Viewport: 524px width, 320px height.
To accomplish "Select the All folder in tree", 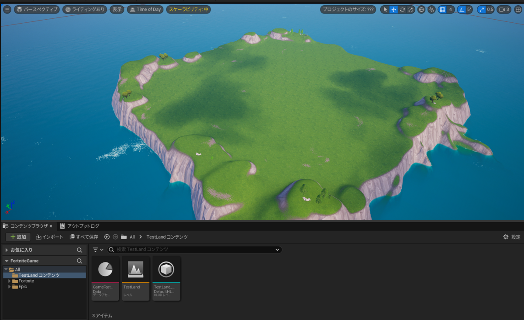I will tap(17, 270).
